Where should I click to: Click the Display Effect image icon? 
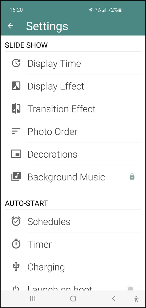point(16,86)
